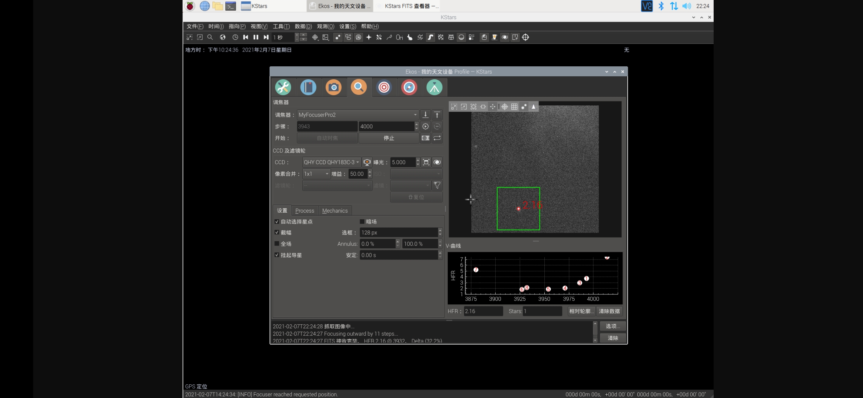The width and height of the screenshot is (863, 398).
Task: Open the Ekos Scheduler module
Action: coord(308,87)
